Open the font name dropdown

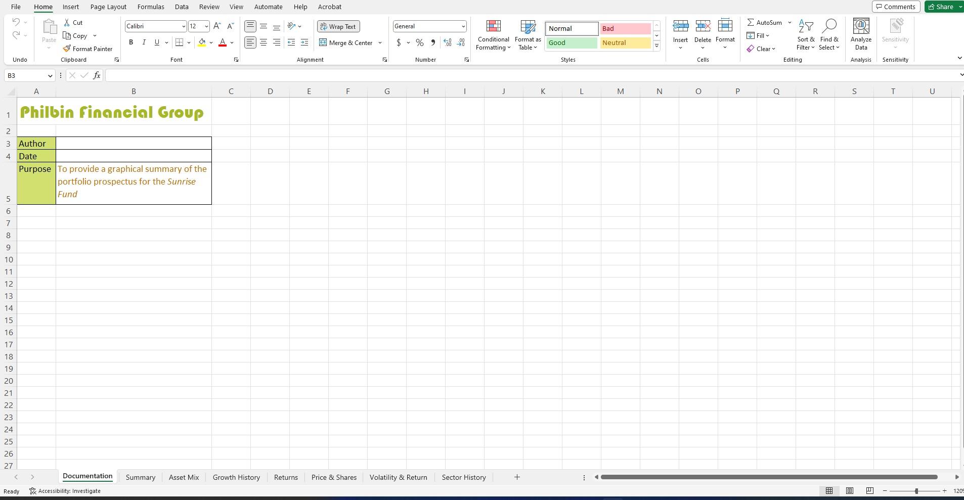coord(184,26)
